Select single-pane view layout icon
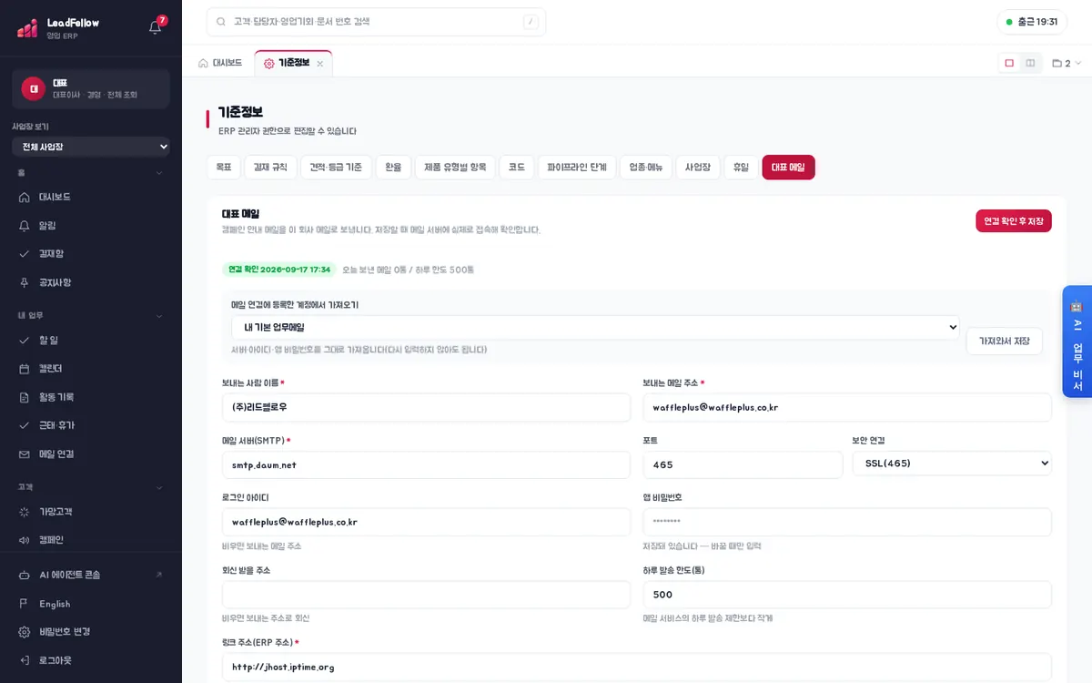The width and height of the screenshot is (1092, 683). click(1009, 63)
